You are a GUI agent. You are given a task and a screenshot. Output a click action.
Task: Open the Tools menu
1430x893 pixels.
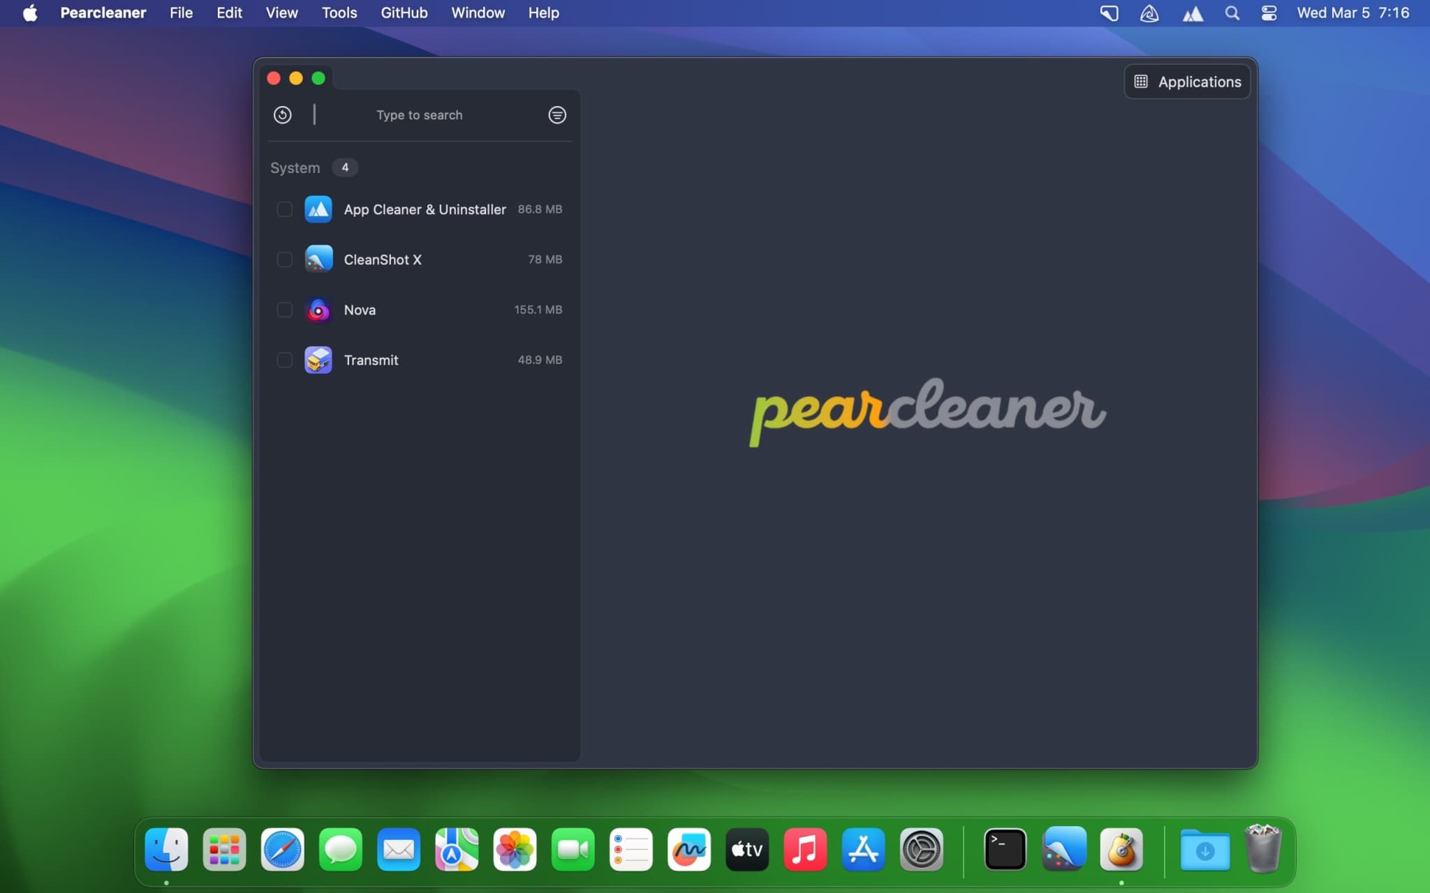click(x=339, y=13)
